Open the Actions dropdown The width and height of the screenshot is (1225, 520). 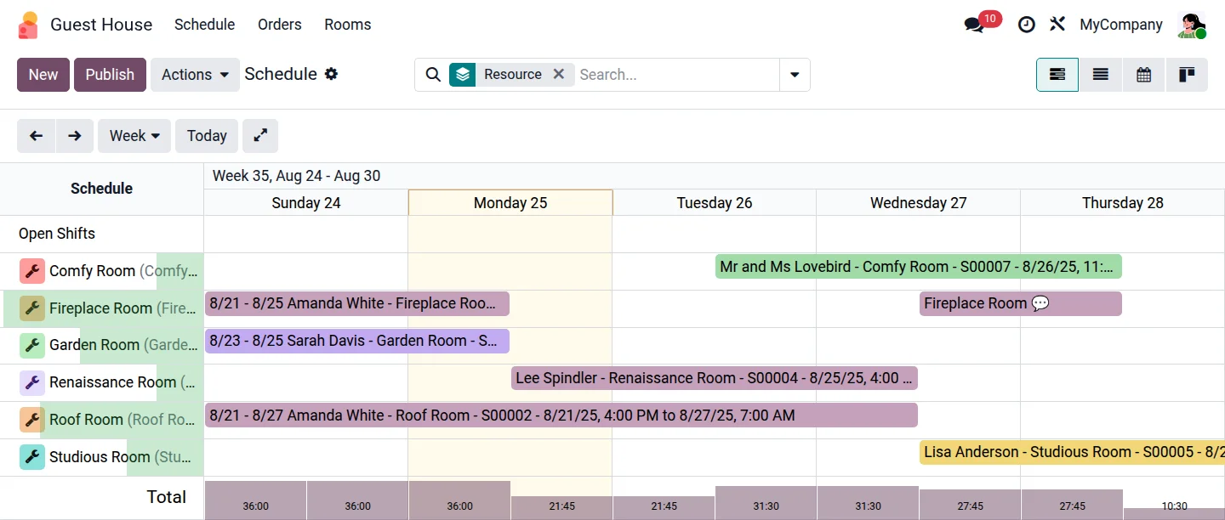(195, 75)
